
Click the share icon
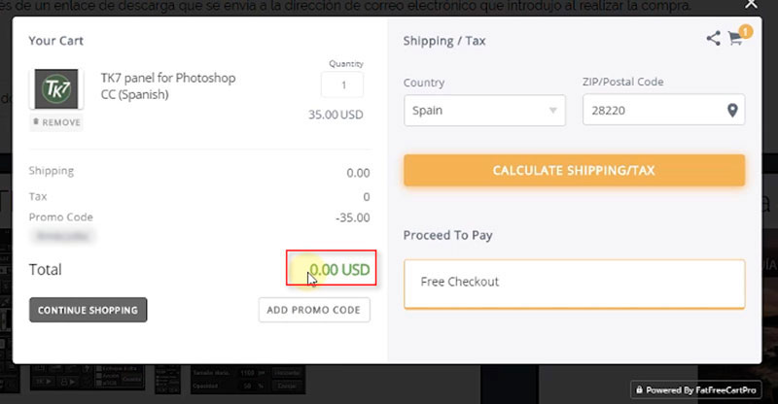(714, 39)
